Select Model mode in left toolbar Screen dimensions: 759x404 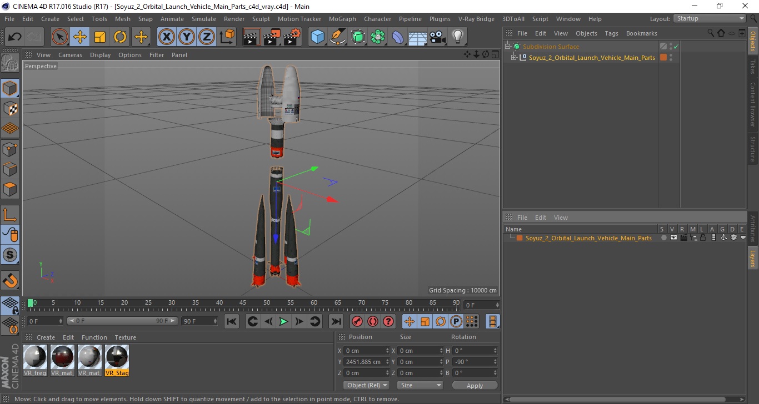click(x=10, y=88)
